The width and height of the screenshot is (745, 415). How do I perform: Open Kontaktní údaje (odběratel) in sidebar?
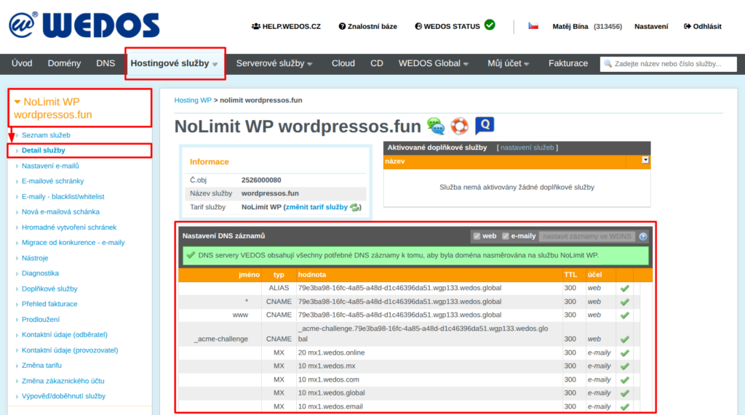click(x=65, y=335)
